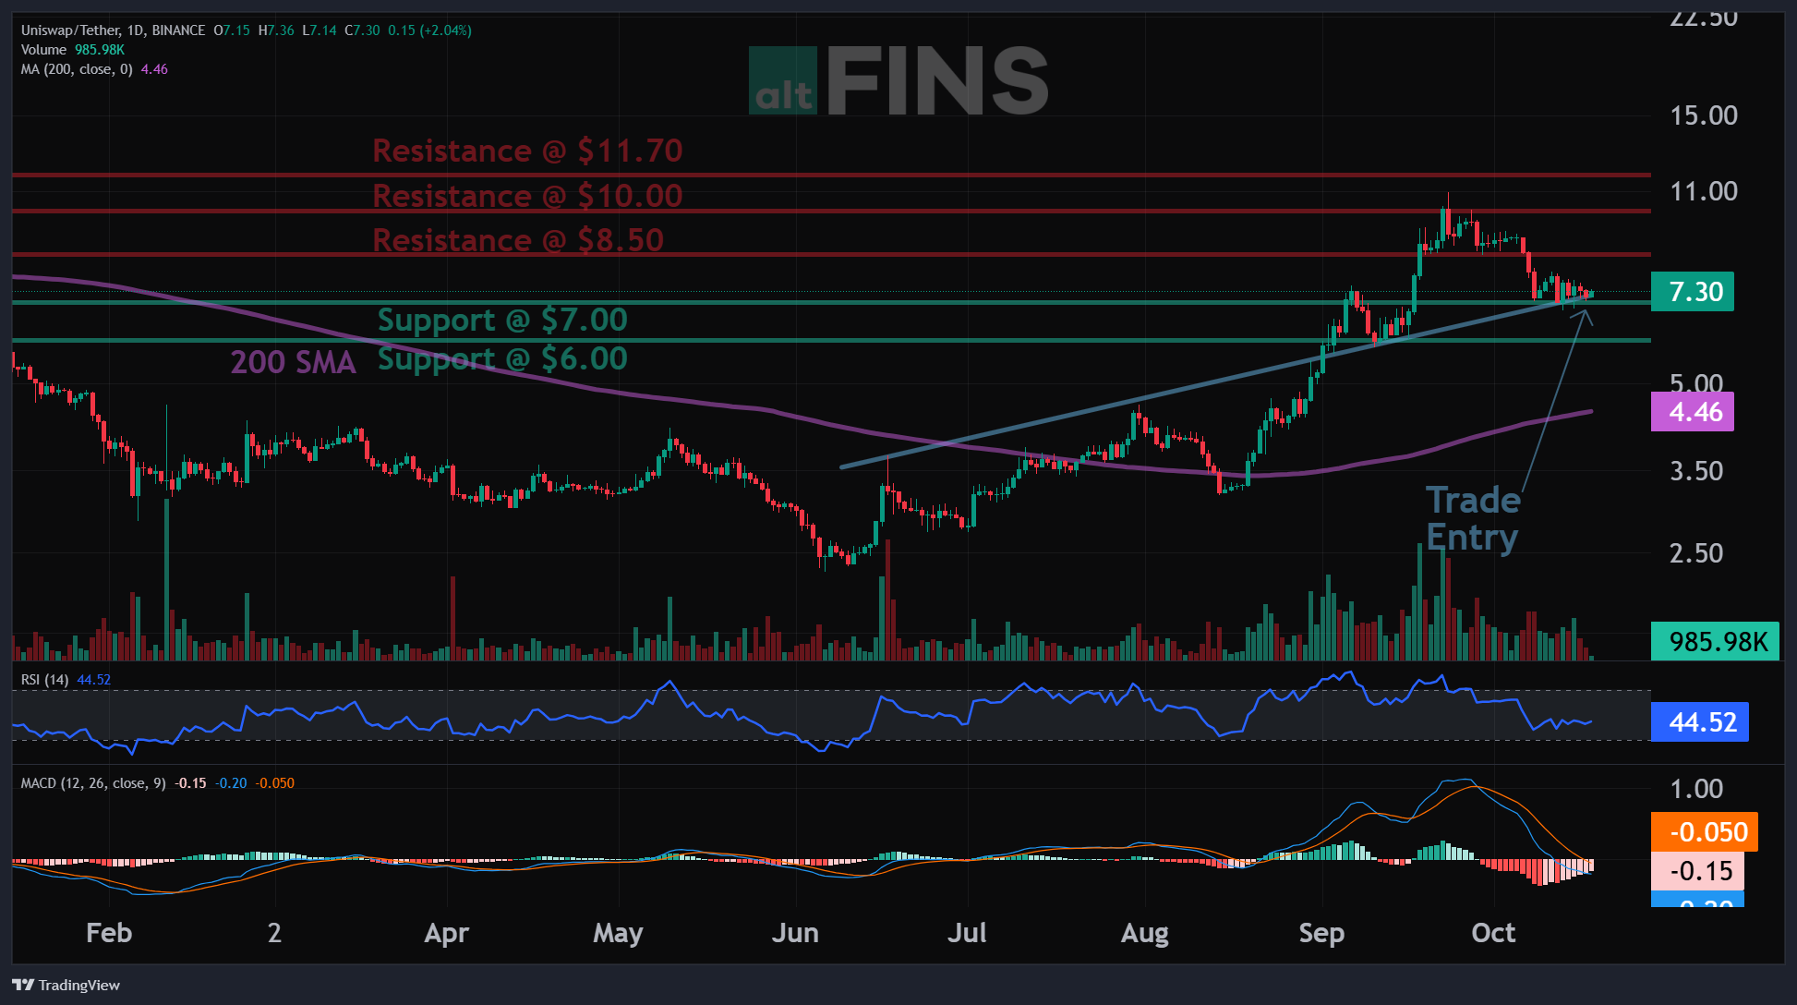Select the Support @ $6.00 line label
1797x1005 pixels.
[502, 359]
